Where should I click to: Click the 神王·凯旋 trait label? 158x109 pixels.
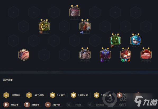(x=39, y=95)
